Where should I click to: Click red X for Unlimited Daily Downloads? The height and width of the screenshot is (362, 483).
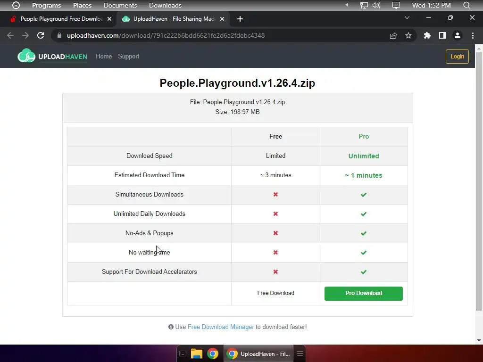pos(275,214)
